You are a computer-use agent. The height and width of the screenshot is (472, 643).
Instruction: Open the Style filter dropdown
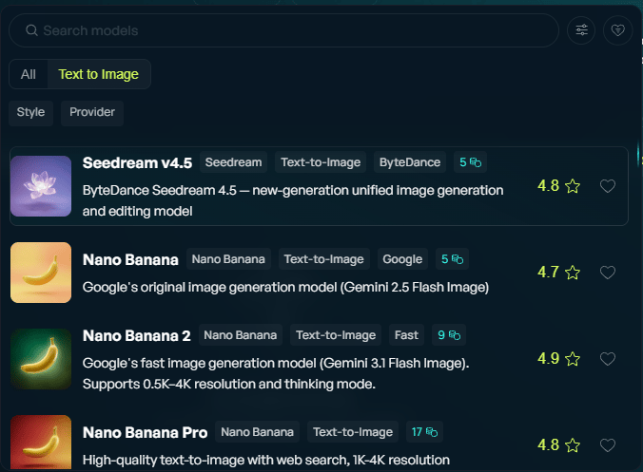click(30, 113)
